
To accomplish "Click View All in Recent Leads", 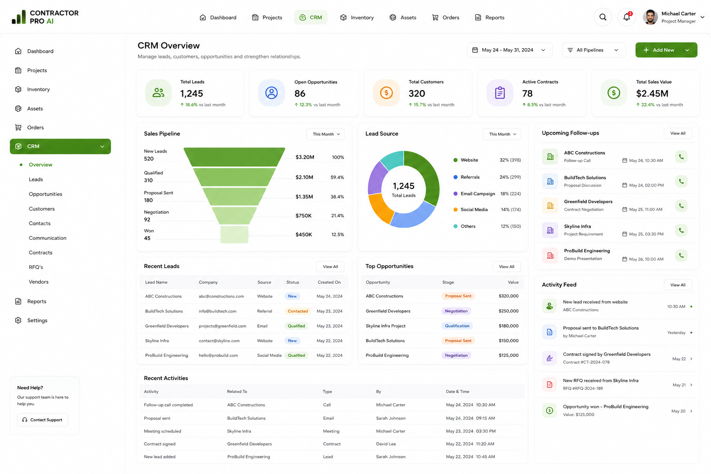I will (x=331, y=267).
